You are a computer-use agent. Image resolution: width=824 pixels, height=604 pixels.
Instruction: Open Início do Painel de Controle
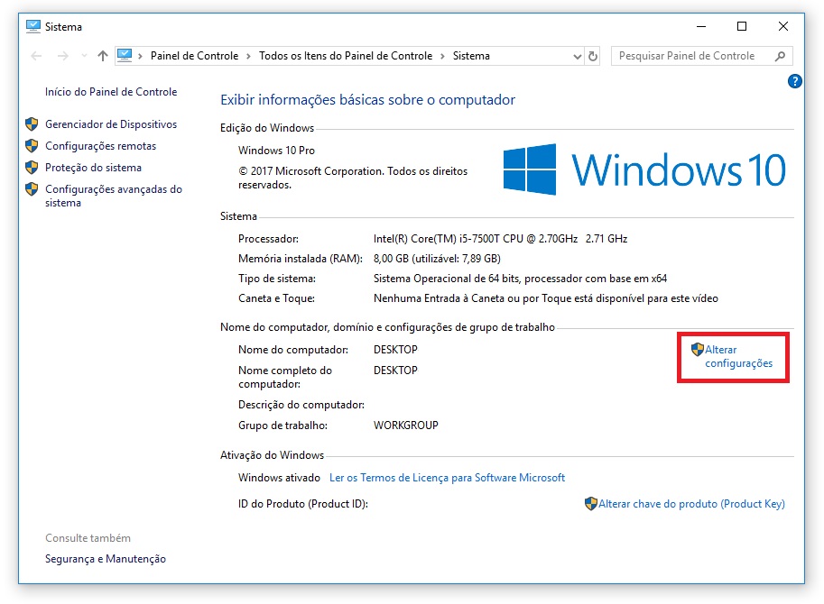point(111,92)
